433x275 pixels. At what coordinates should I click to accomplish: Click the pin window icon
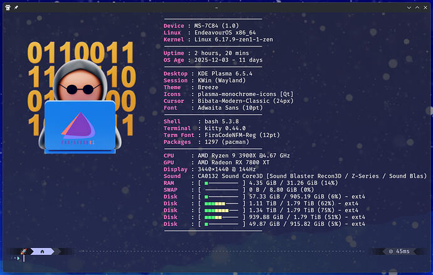click(16, 5)
